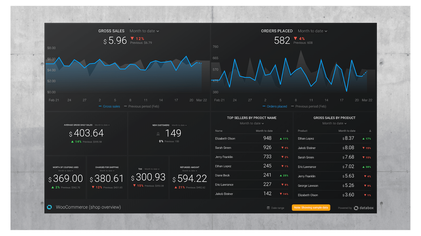Open Gross Sales Month to date dropdown
This screenshot has height=236, width=421.
pos(144,31)
